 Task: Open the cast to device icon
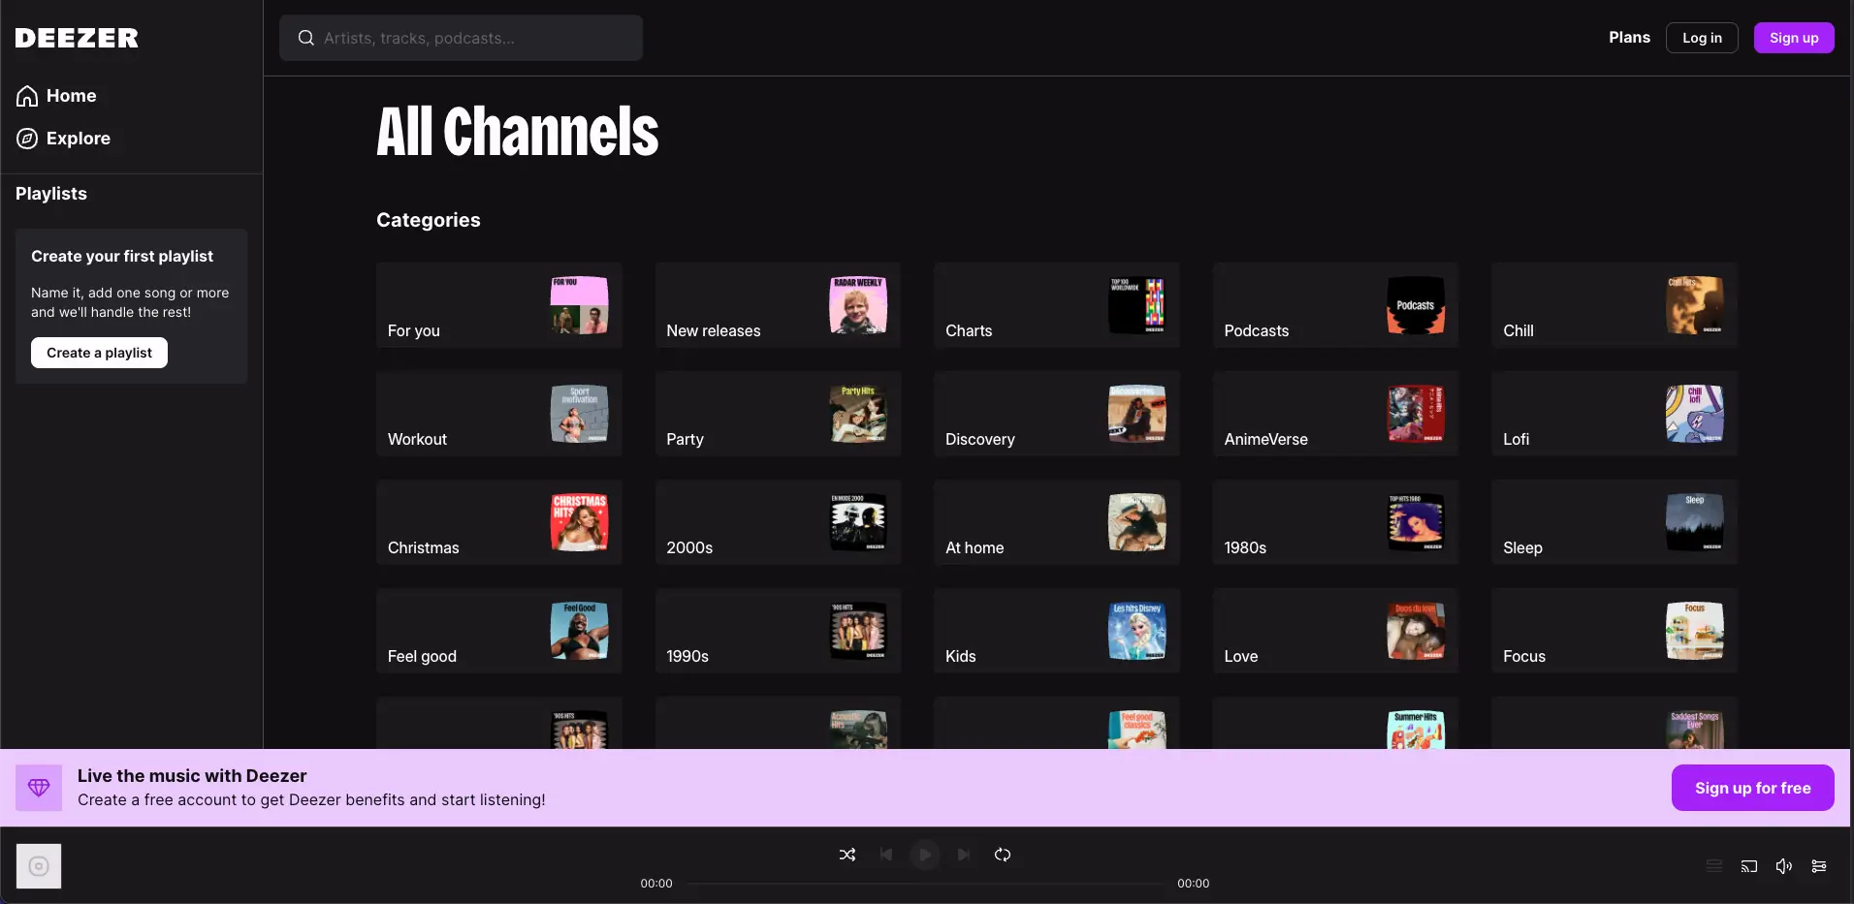1749,866
